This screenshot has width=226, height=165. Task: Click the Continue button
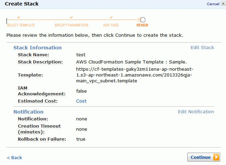[x=203, y=157]
